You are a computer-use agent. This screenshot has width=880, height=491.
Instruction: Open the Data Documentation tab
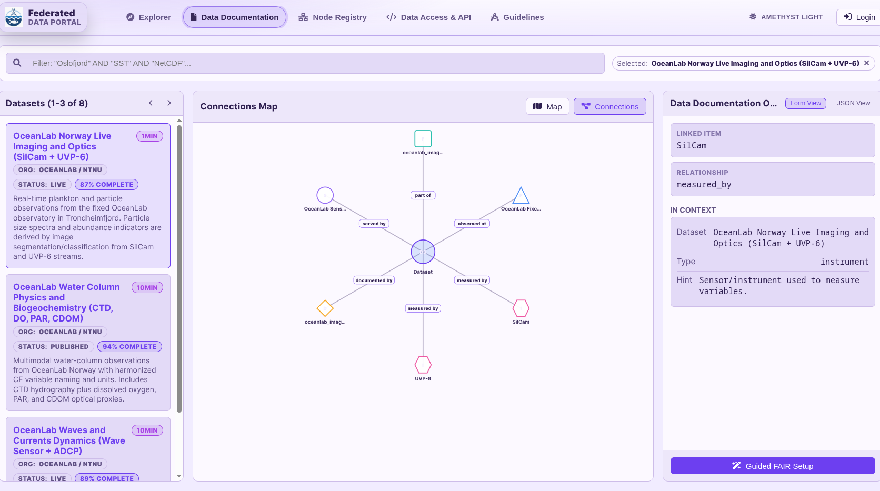(234, 17)
